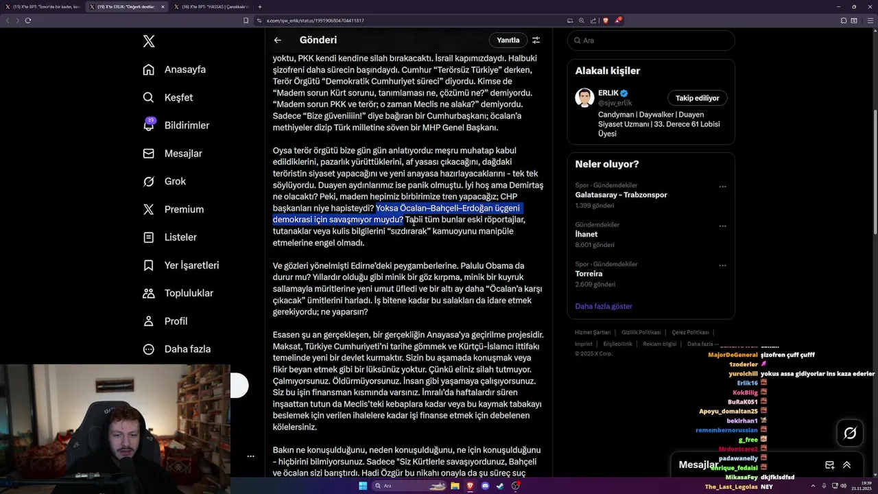Switch to tab "HASSAS | Çanakkale"
This screenshot has width=878, height=494.
pos(211,7)
